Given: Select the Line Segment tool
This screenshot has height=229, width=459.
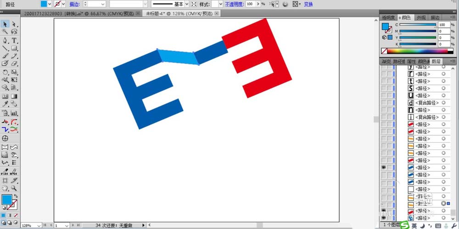Looking at the screenshot, I should point(5,48).
